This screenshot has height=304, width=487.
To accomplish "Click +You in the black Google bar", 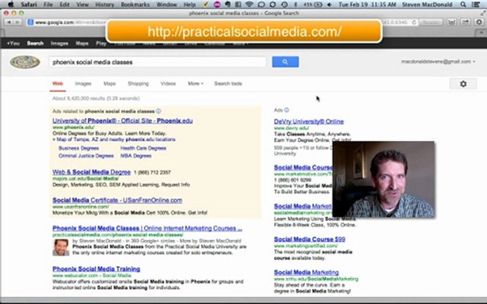I will click(13, 43).
